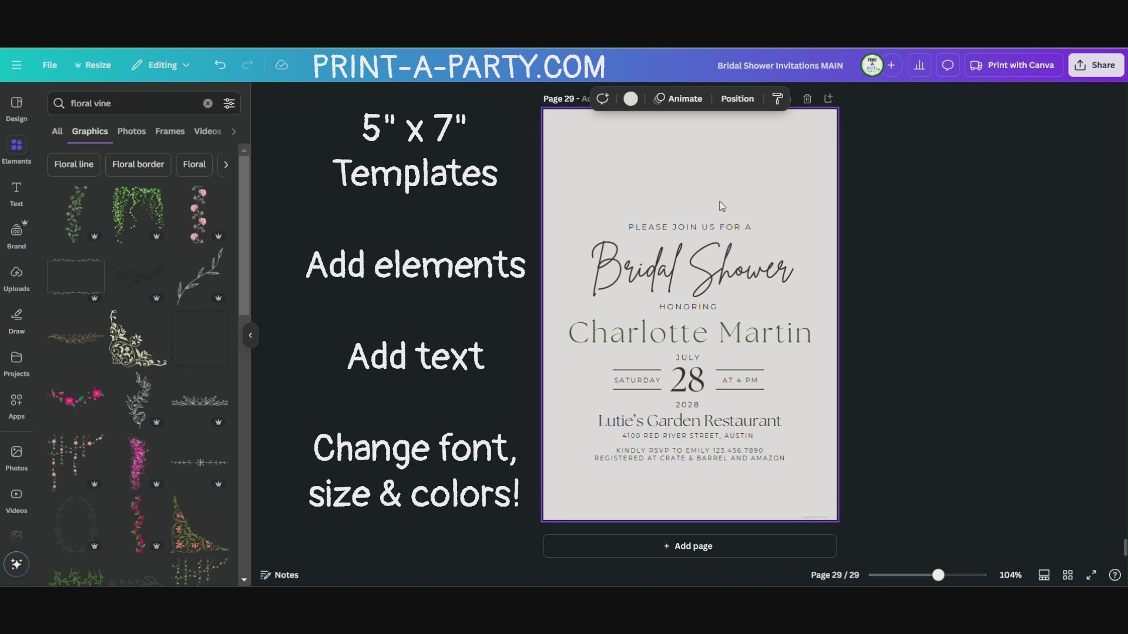The width and height of the screenshot is (1128, 634).
Task: Click the Magic refresh icon in toolbar
Action: coord(602,99)
